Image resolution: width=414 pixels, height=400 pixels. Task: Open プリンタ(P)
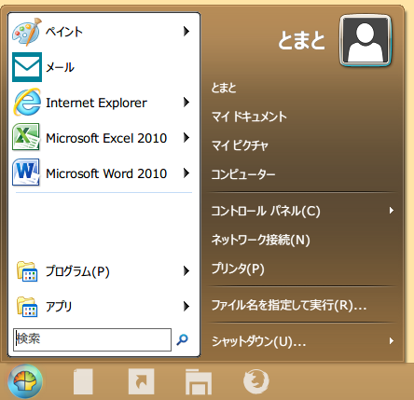click(x=238, y=269)
